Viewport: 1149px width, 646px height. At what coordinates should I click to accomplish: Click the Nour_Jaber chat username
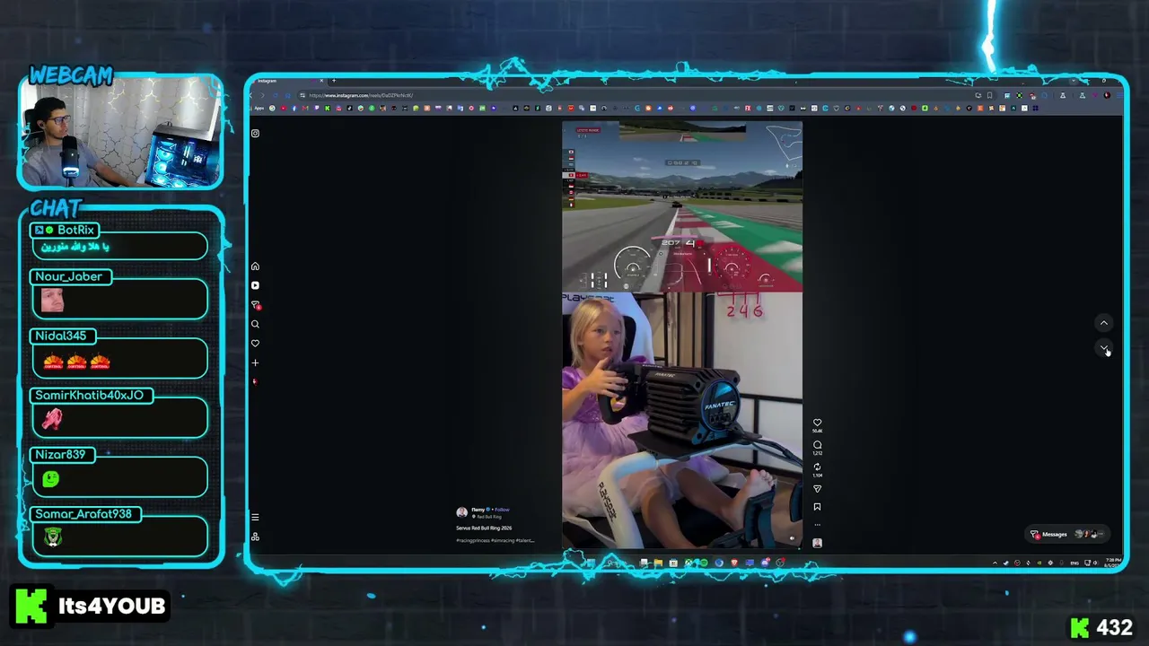(69, 276)
